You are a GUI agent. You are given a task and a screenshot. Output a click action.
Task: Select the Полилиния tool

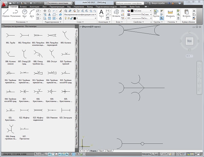point(15,12)
